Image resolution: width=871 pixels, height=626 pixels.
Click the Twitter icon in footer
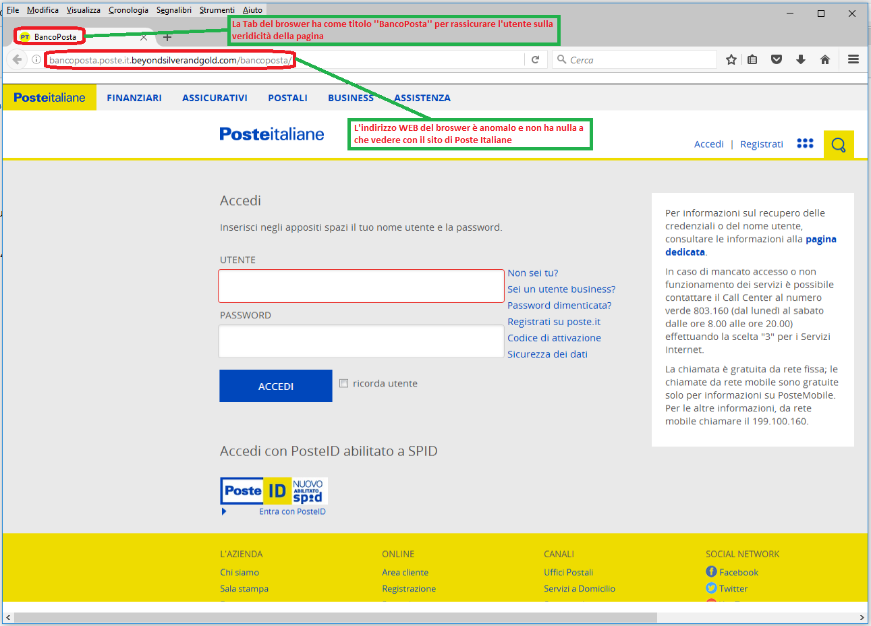(711, 588)
